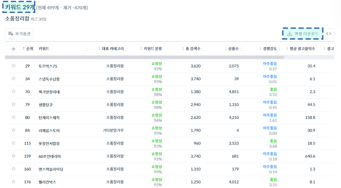
Task: Open keyword 리채움스토어
Action: point(49,131)
